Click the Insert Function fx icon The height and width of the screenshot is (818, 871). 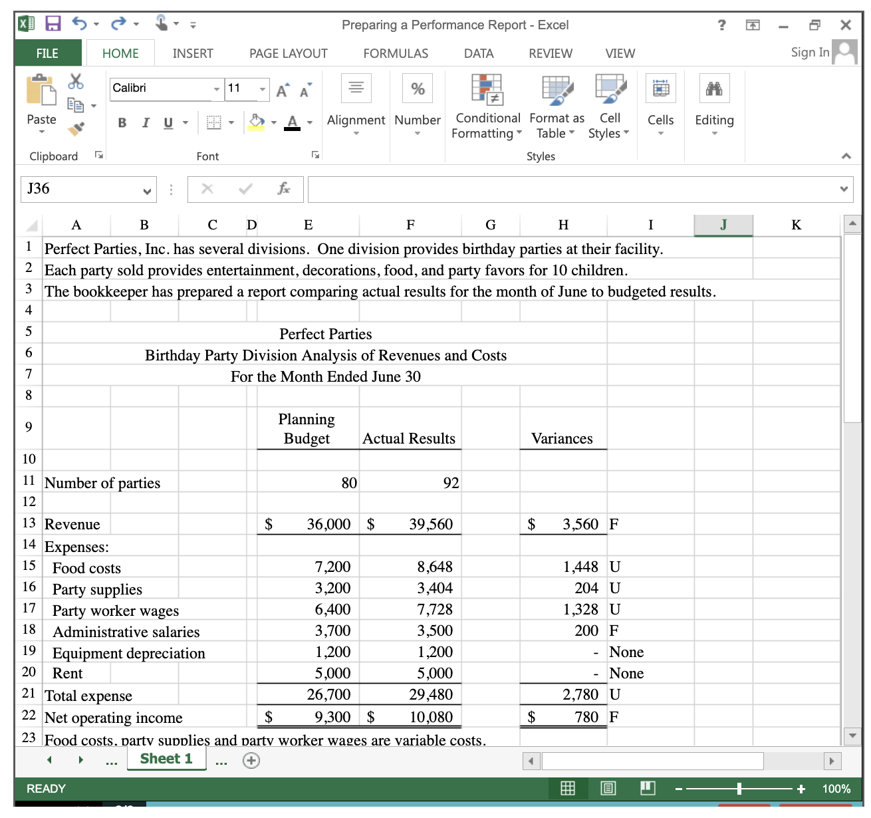point(285,190)
